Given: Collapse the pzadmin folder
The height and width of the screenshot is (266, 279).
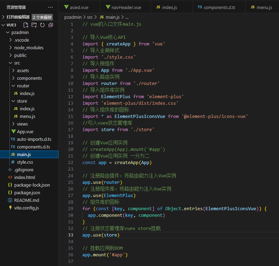Looking at the screenshot, I should (8, 33).
